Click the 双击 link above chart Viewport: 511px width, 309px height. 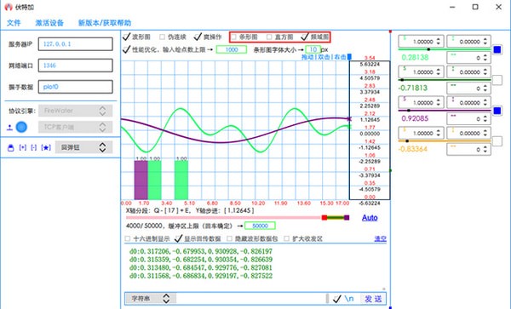(324, 57)
